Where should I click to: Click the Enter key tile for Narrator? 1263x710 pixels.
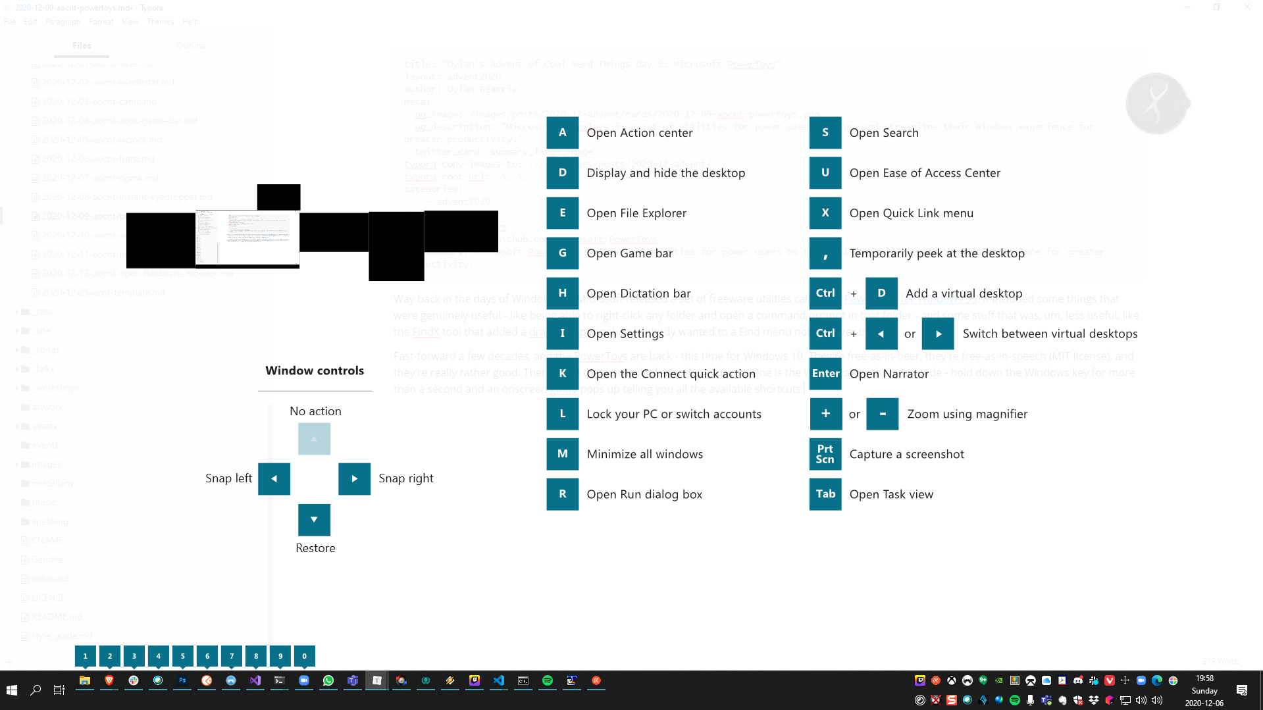click(825, 373)
